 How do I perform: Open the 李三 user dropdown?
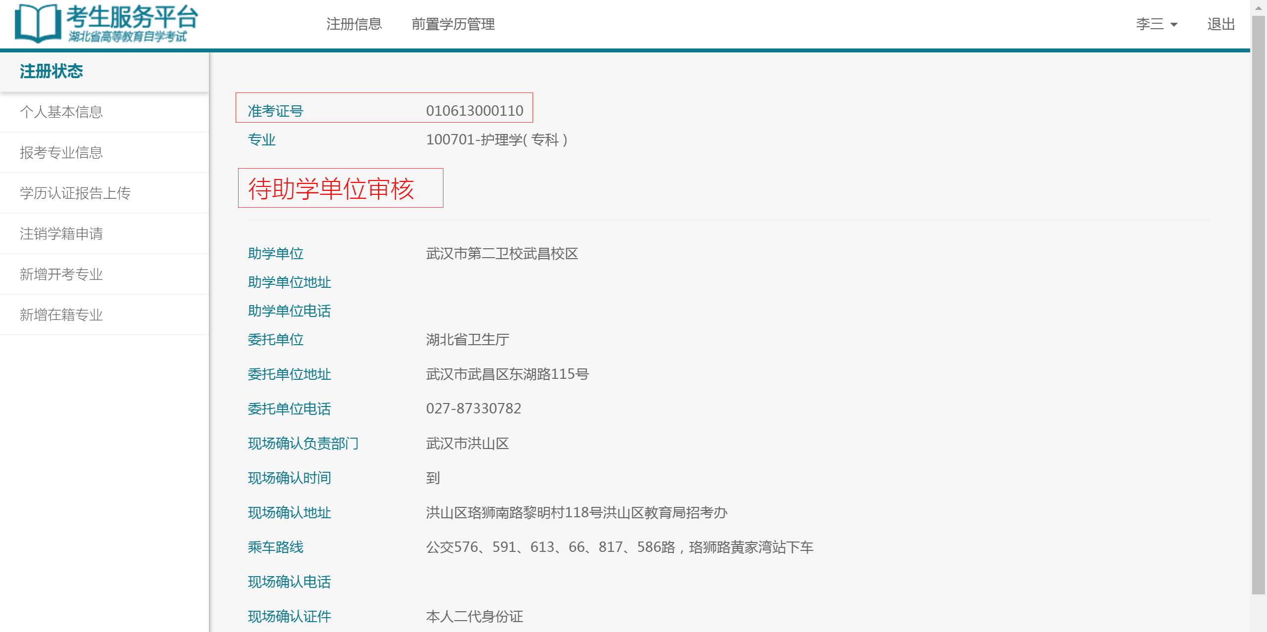point(1157,24)
